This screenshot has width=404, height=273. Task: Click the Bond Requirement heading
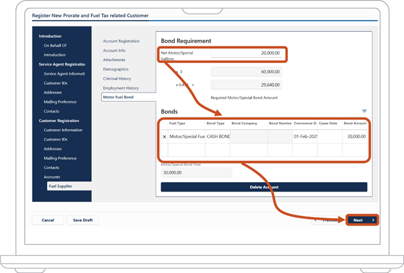pyautogui.click(x=186, y=41)
